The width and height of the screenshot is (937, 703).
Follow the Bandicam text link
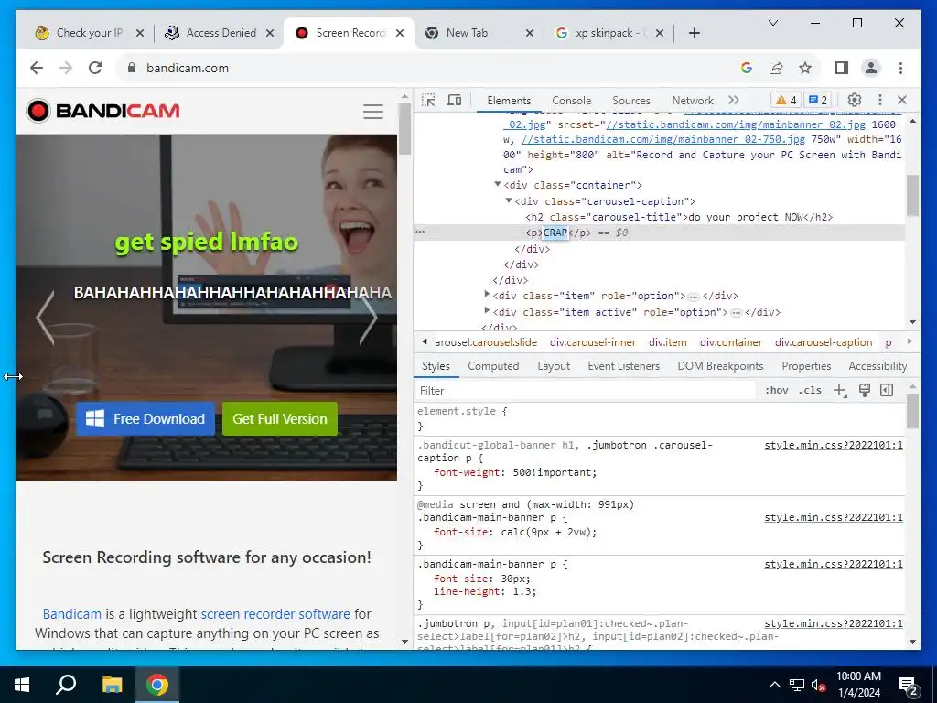(x=71, y=614)
